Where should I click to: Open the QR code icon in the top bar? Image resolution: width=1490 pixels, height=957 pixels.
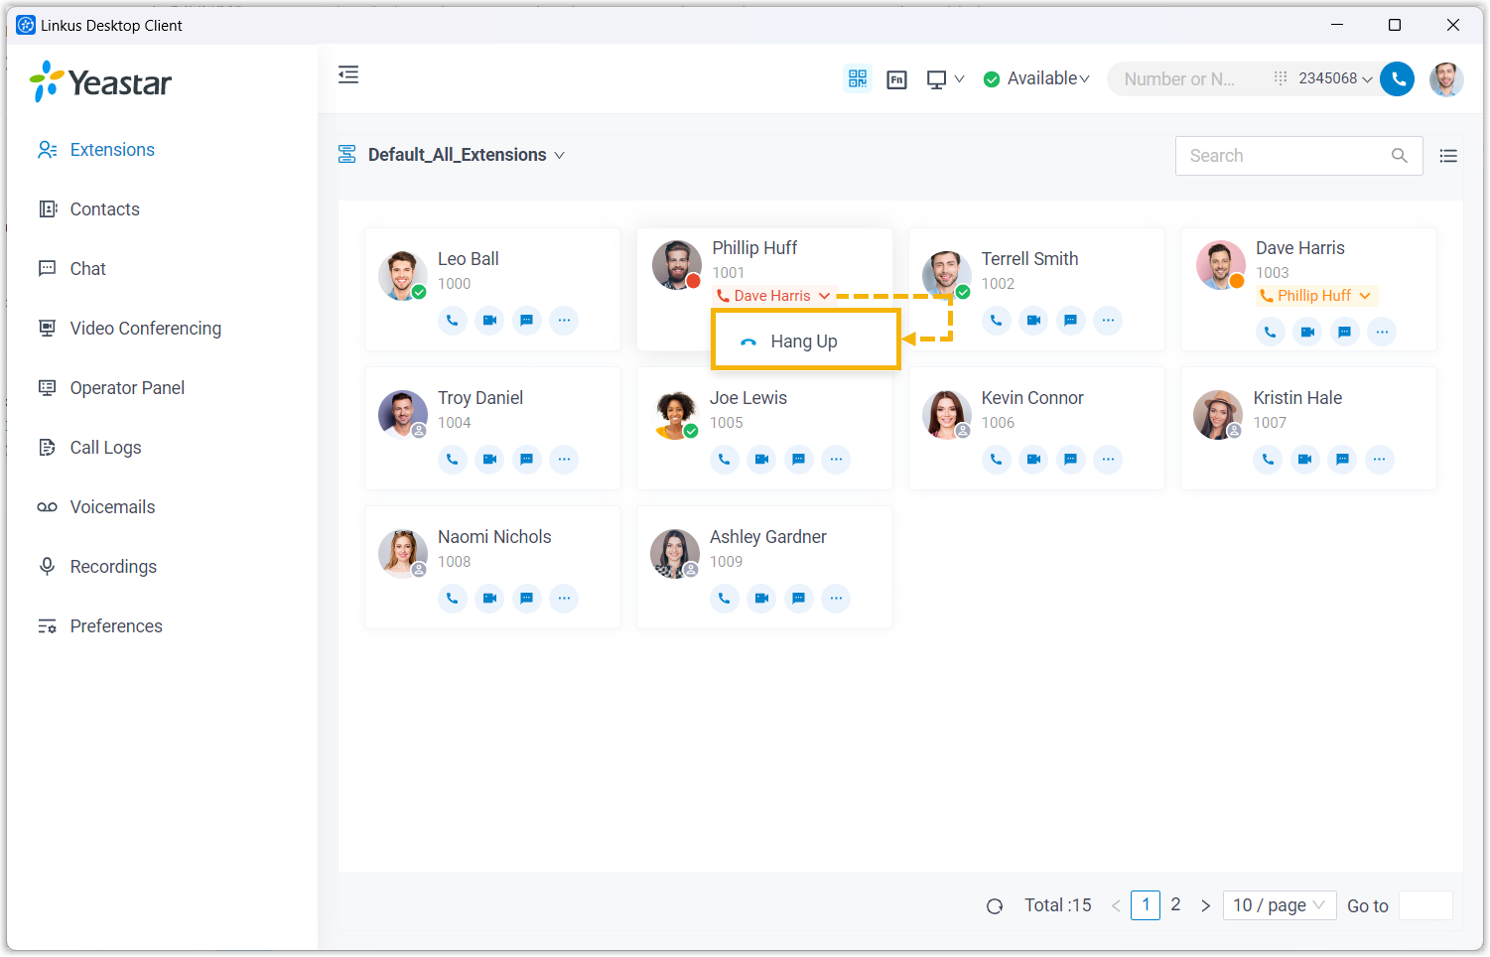(x=858, y=78)
